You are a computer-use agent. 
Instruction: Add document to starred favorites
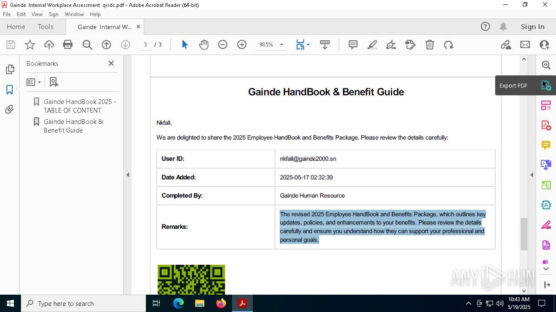(x=30, y=45)
